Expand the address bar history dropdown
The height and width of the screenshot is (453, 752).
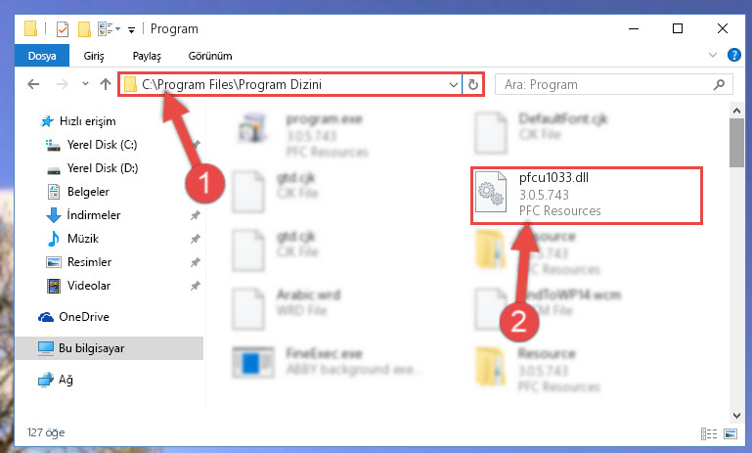point(453,85)
